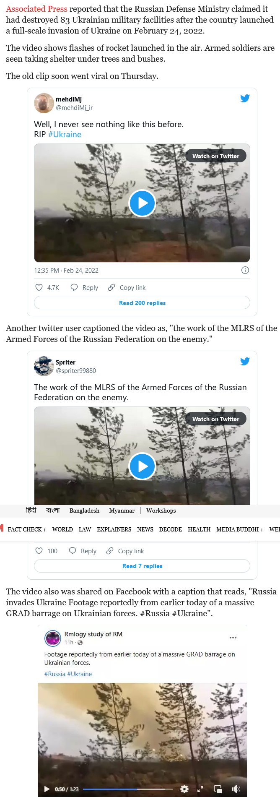The width and height of the screenshot is (280, 797).
Task: Click the Twitter bird icon on Spriter's tweet
Action: pos(245,361)
